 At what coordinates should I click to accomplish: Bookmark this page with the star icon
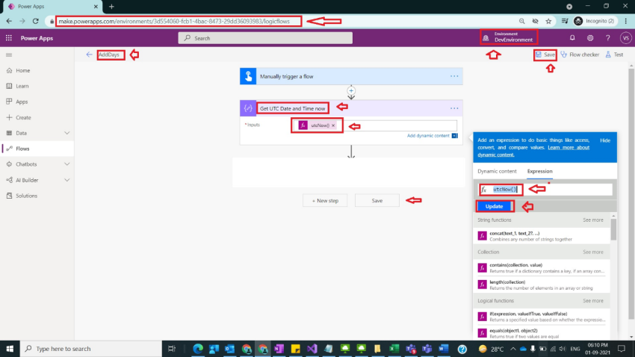pos(548,21)
